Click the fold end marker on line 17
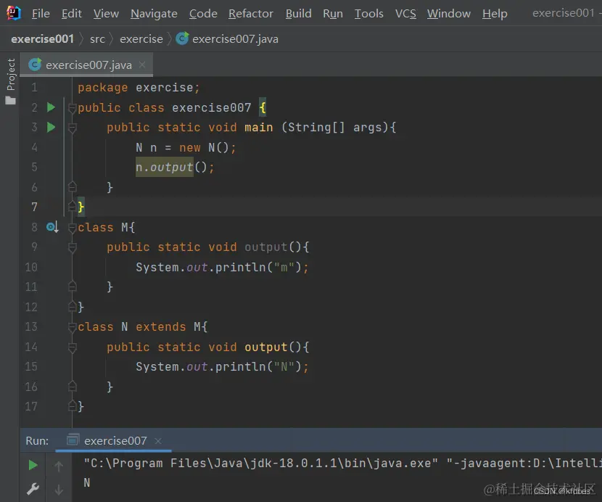 (72, 406)
